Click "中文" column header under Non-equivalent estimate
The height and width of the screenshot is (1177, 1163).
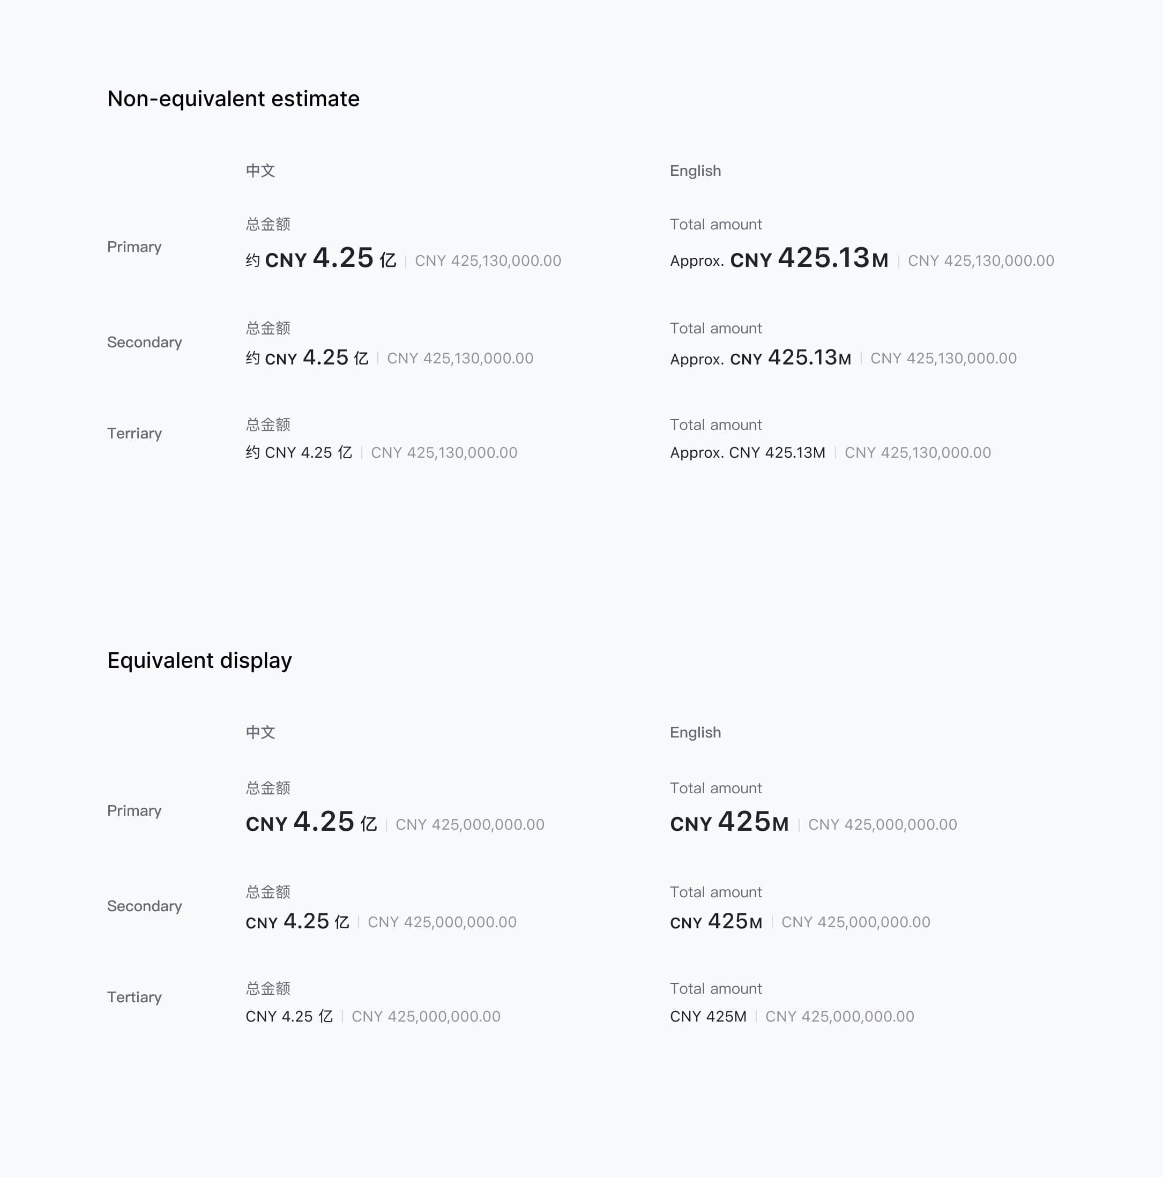[x=260, y=170]
